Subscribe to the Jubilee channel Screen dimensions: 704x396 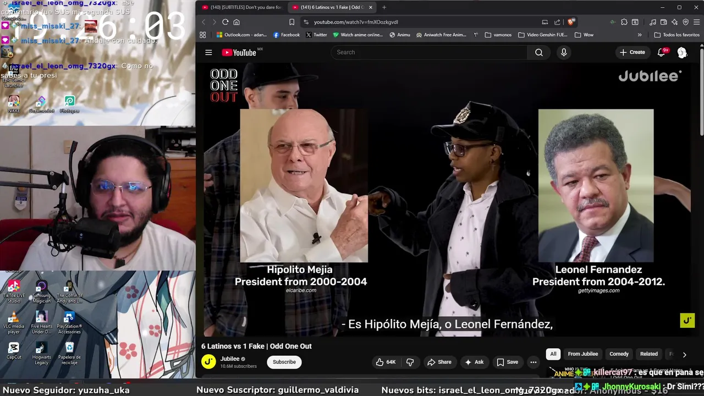284,362
